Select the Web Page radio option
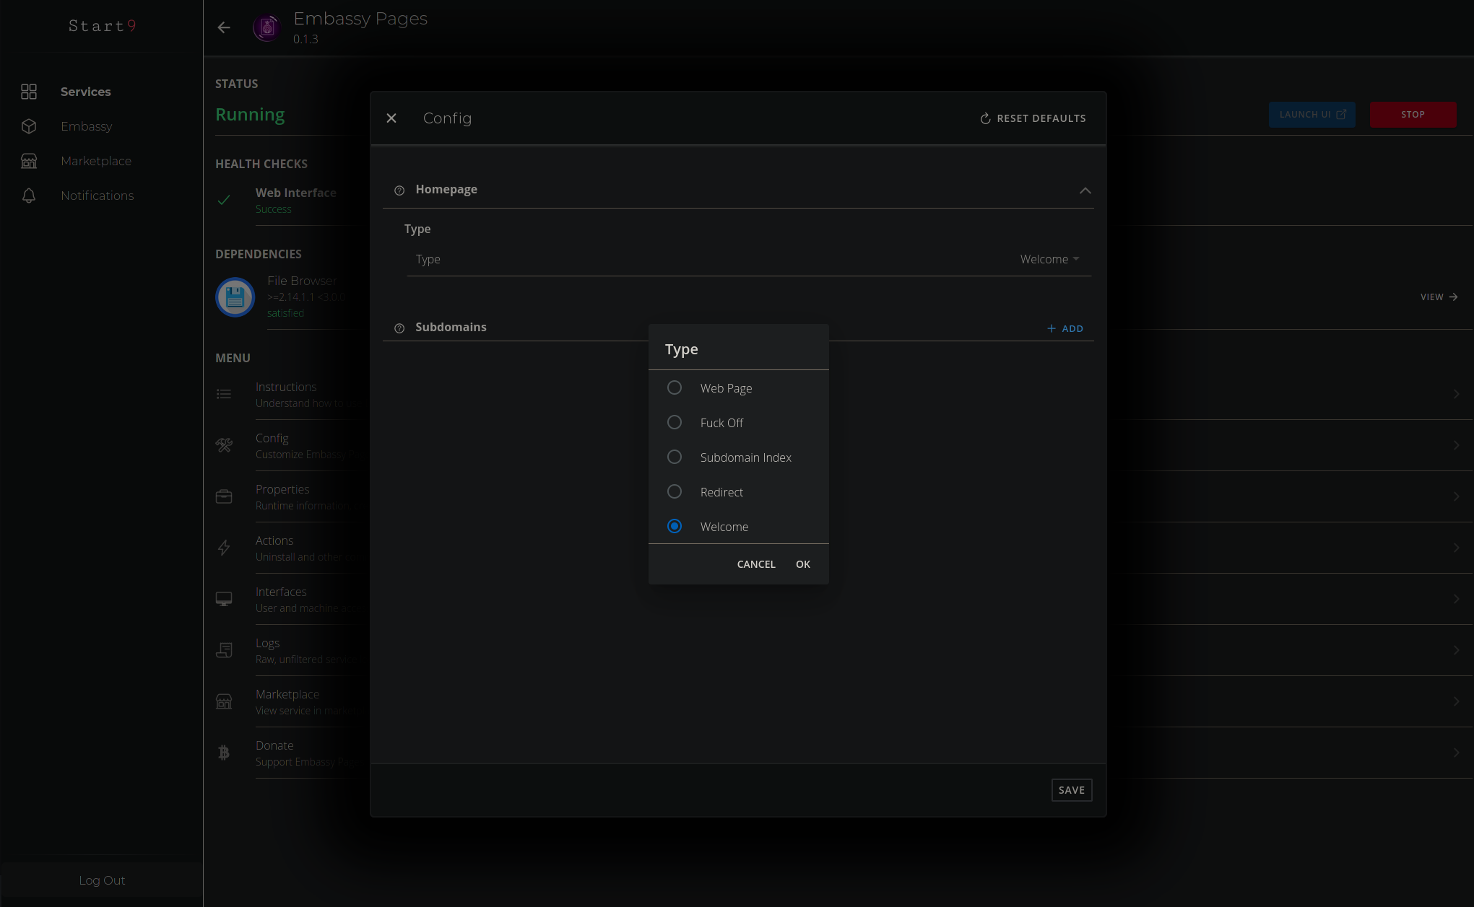The height and width of the screenshot is (907, 1474). 675,388
